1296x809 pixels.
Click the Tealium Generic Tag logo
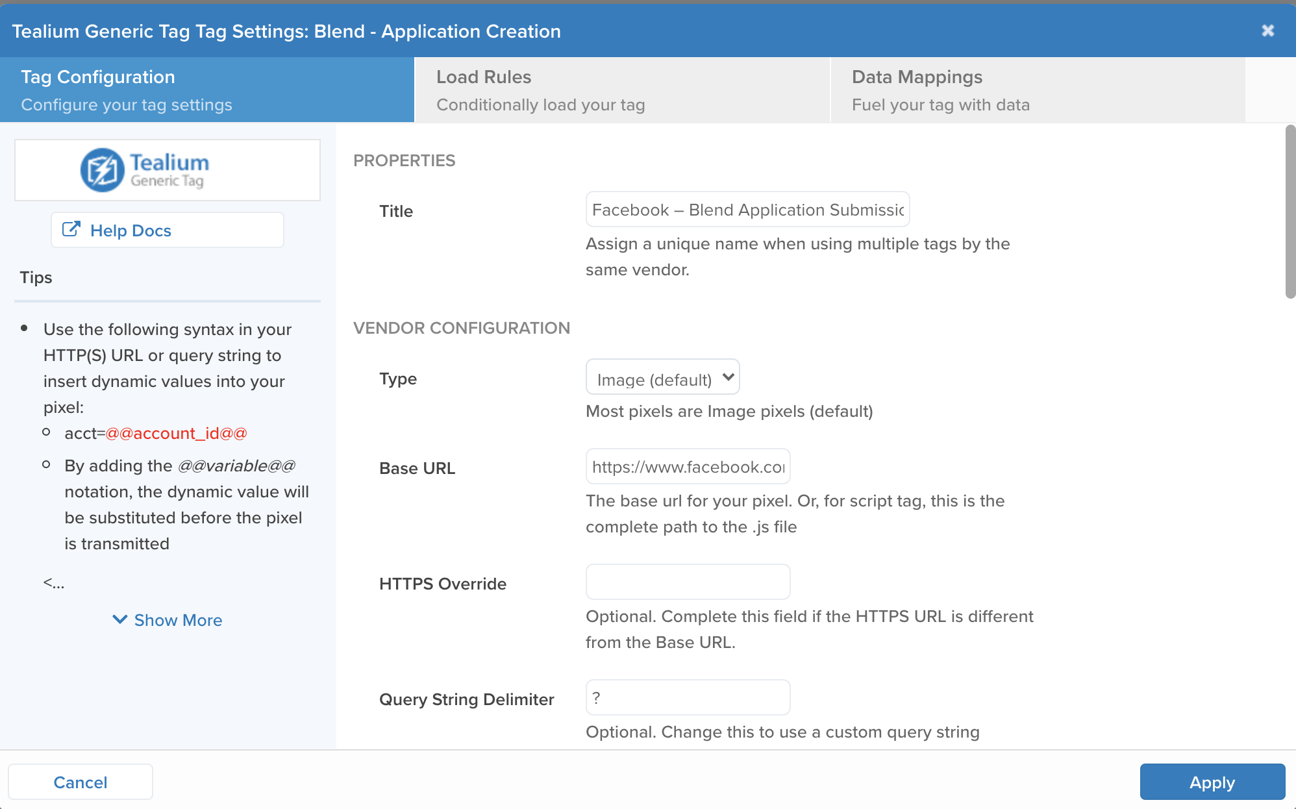145,170
